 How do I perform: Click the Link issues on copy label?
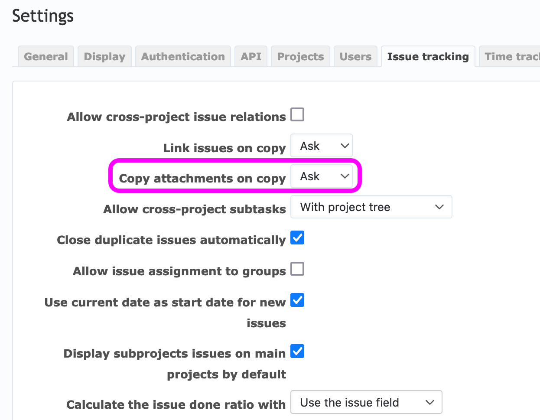click(224, 148)
